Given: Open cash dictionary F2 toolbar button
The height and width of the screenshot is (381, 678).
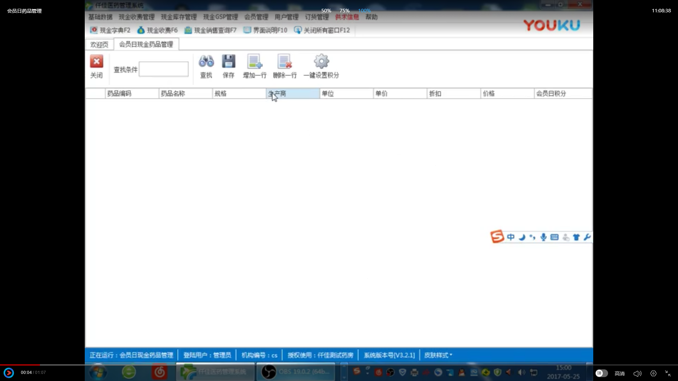Looking at the screenshot, I should tap(110, 30).
